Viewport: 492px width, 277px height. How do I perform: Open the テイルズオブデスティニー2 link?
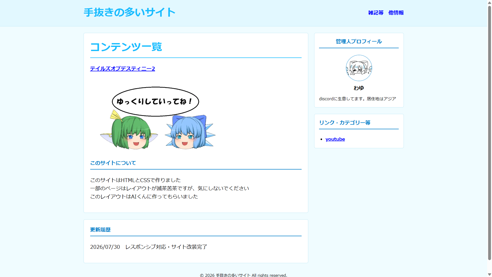coord(122,69)
